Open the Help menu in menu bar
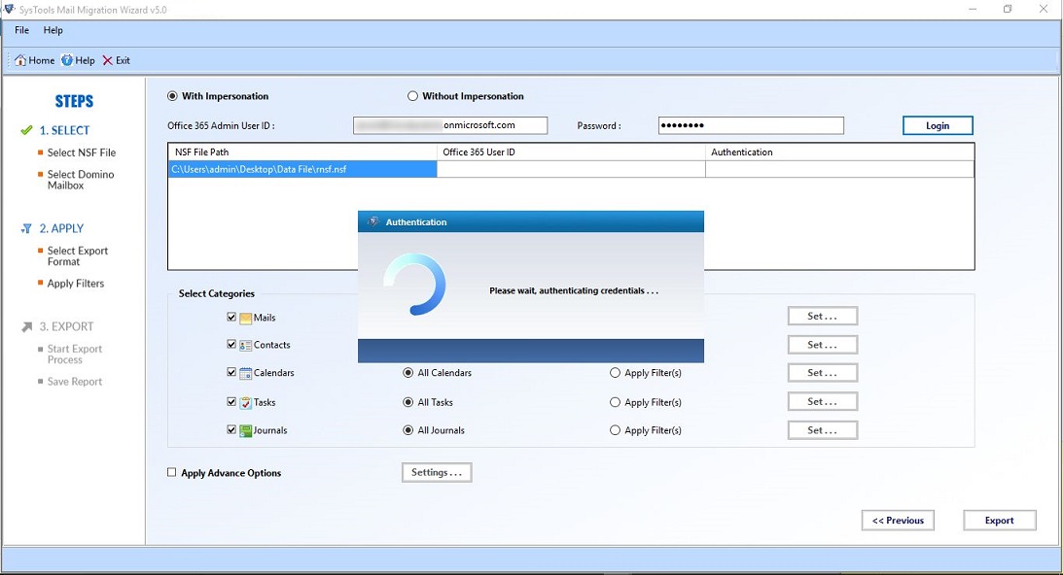This screenshot has height=575, width=1063. pos(53,30)
